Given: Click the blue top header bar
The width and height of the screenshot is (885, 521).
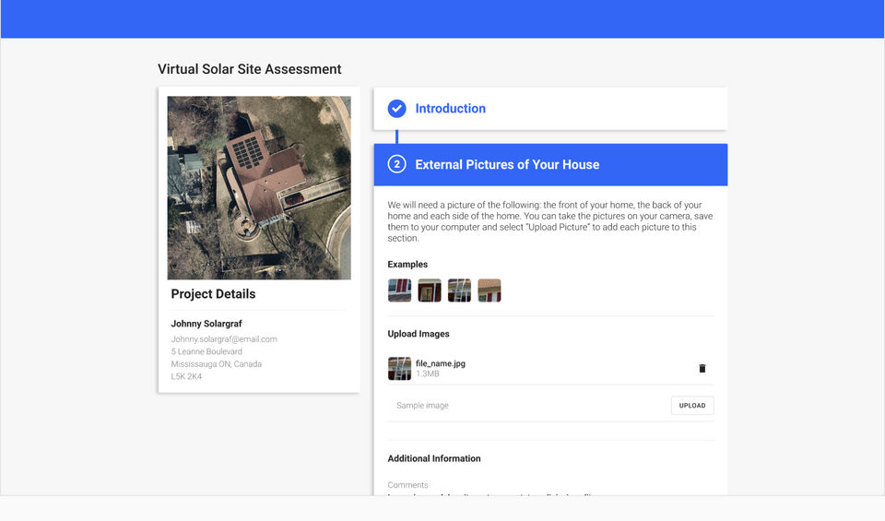Looking at the screenshot, I should pyautogui.click(x=442, y=19).
